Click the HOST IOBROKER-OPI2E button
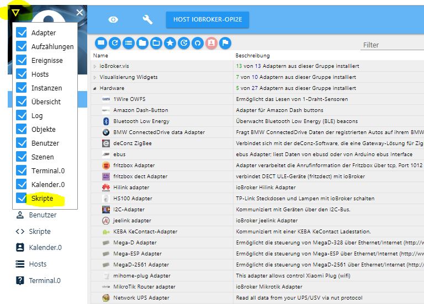The height and width of the screenshot is (304, 424). pos(208,19)
